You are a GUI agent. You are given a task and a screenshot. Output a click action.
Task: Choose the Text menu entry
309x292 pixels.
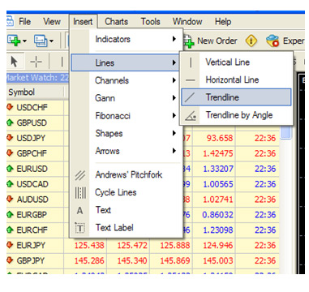[126, 210]
